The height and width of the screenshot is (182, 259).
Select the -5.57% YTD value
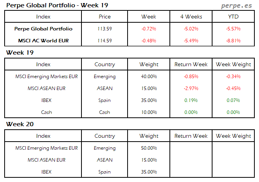[x=234, y=29]
